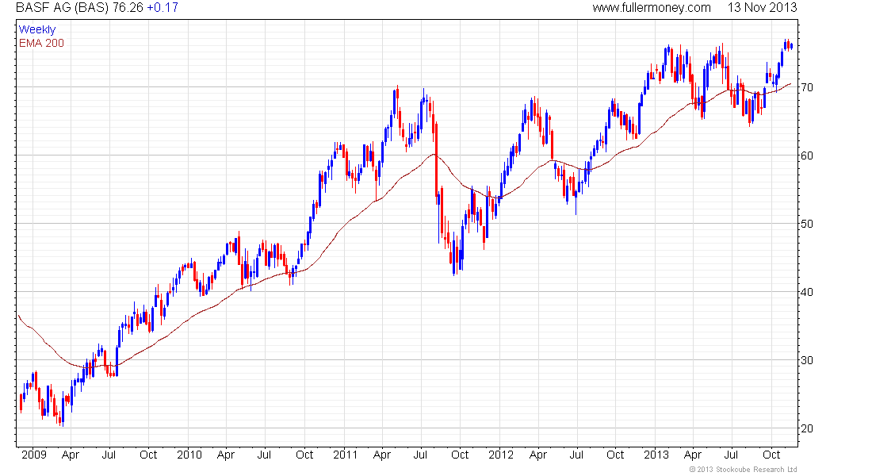Open the www.fullermoney.com link text
872x476 pixels.
(x=651, y=8)
